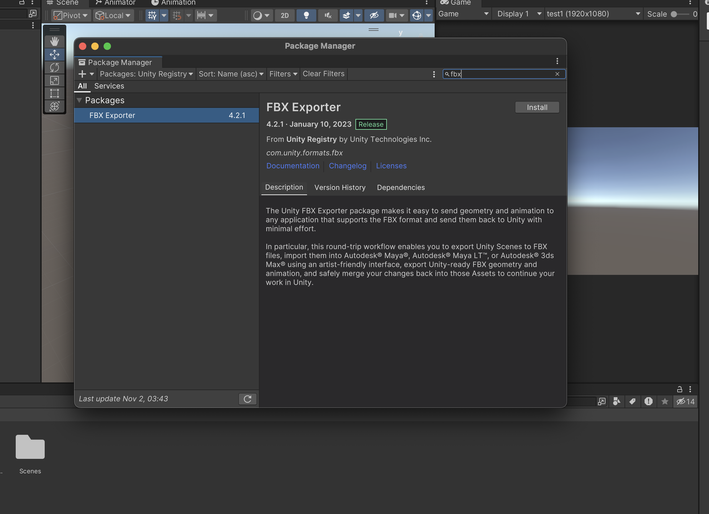Screen dimensions: 709x514
Task: Open Game view mode dropdown
Action: 463,14
